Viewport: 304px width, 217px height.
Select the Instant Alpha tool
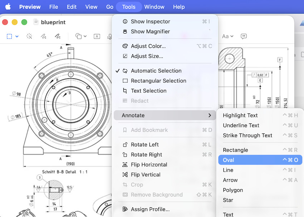pyautogui.click(x=29, y=36)
